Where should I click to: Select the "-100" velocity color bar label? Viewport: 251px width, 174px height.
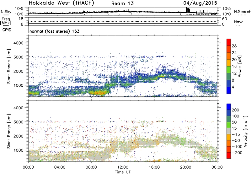pos(237,146)
